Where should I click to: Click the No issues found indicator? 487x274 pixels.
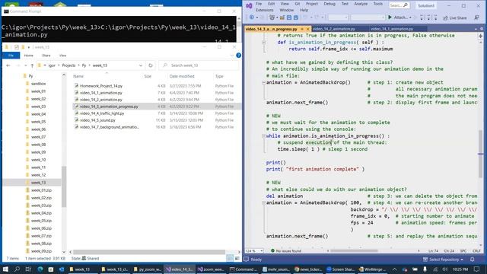click(286, 250)
